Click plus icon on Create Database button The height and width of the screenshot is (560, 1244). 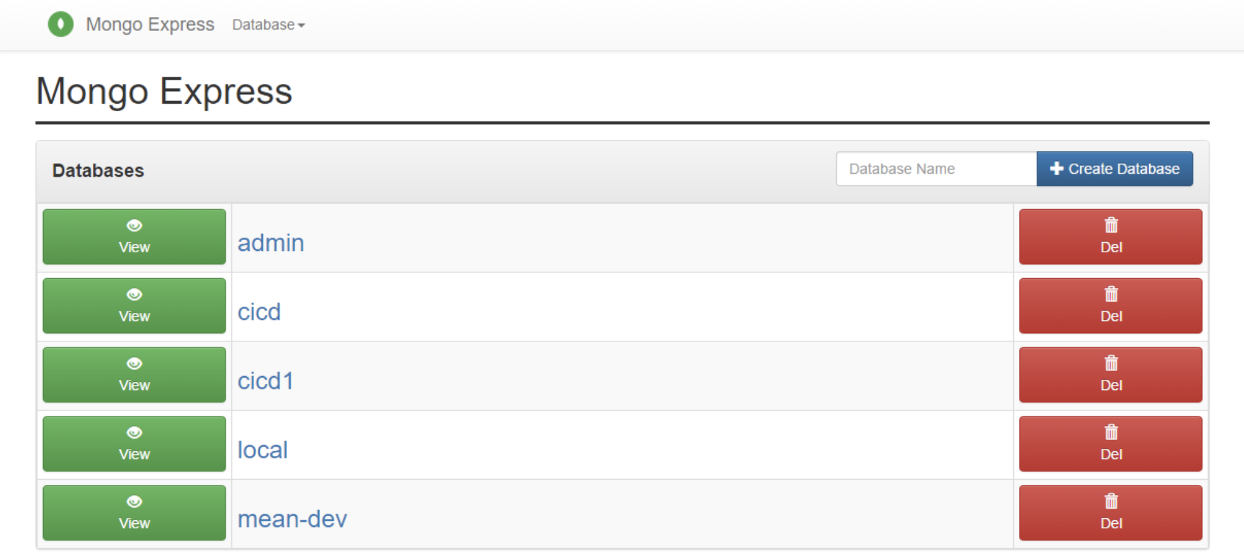point(1056,169)
